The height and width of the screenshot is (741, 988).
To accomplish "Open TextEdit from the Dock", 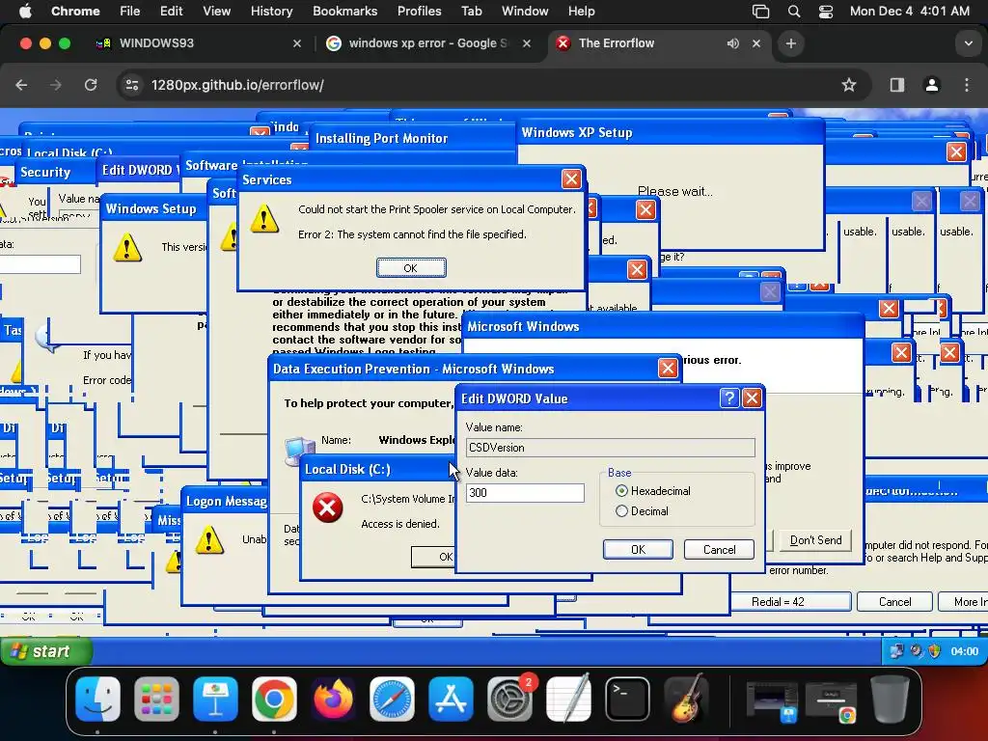I will [x=568, y=699].
